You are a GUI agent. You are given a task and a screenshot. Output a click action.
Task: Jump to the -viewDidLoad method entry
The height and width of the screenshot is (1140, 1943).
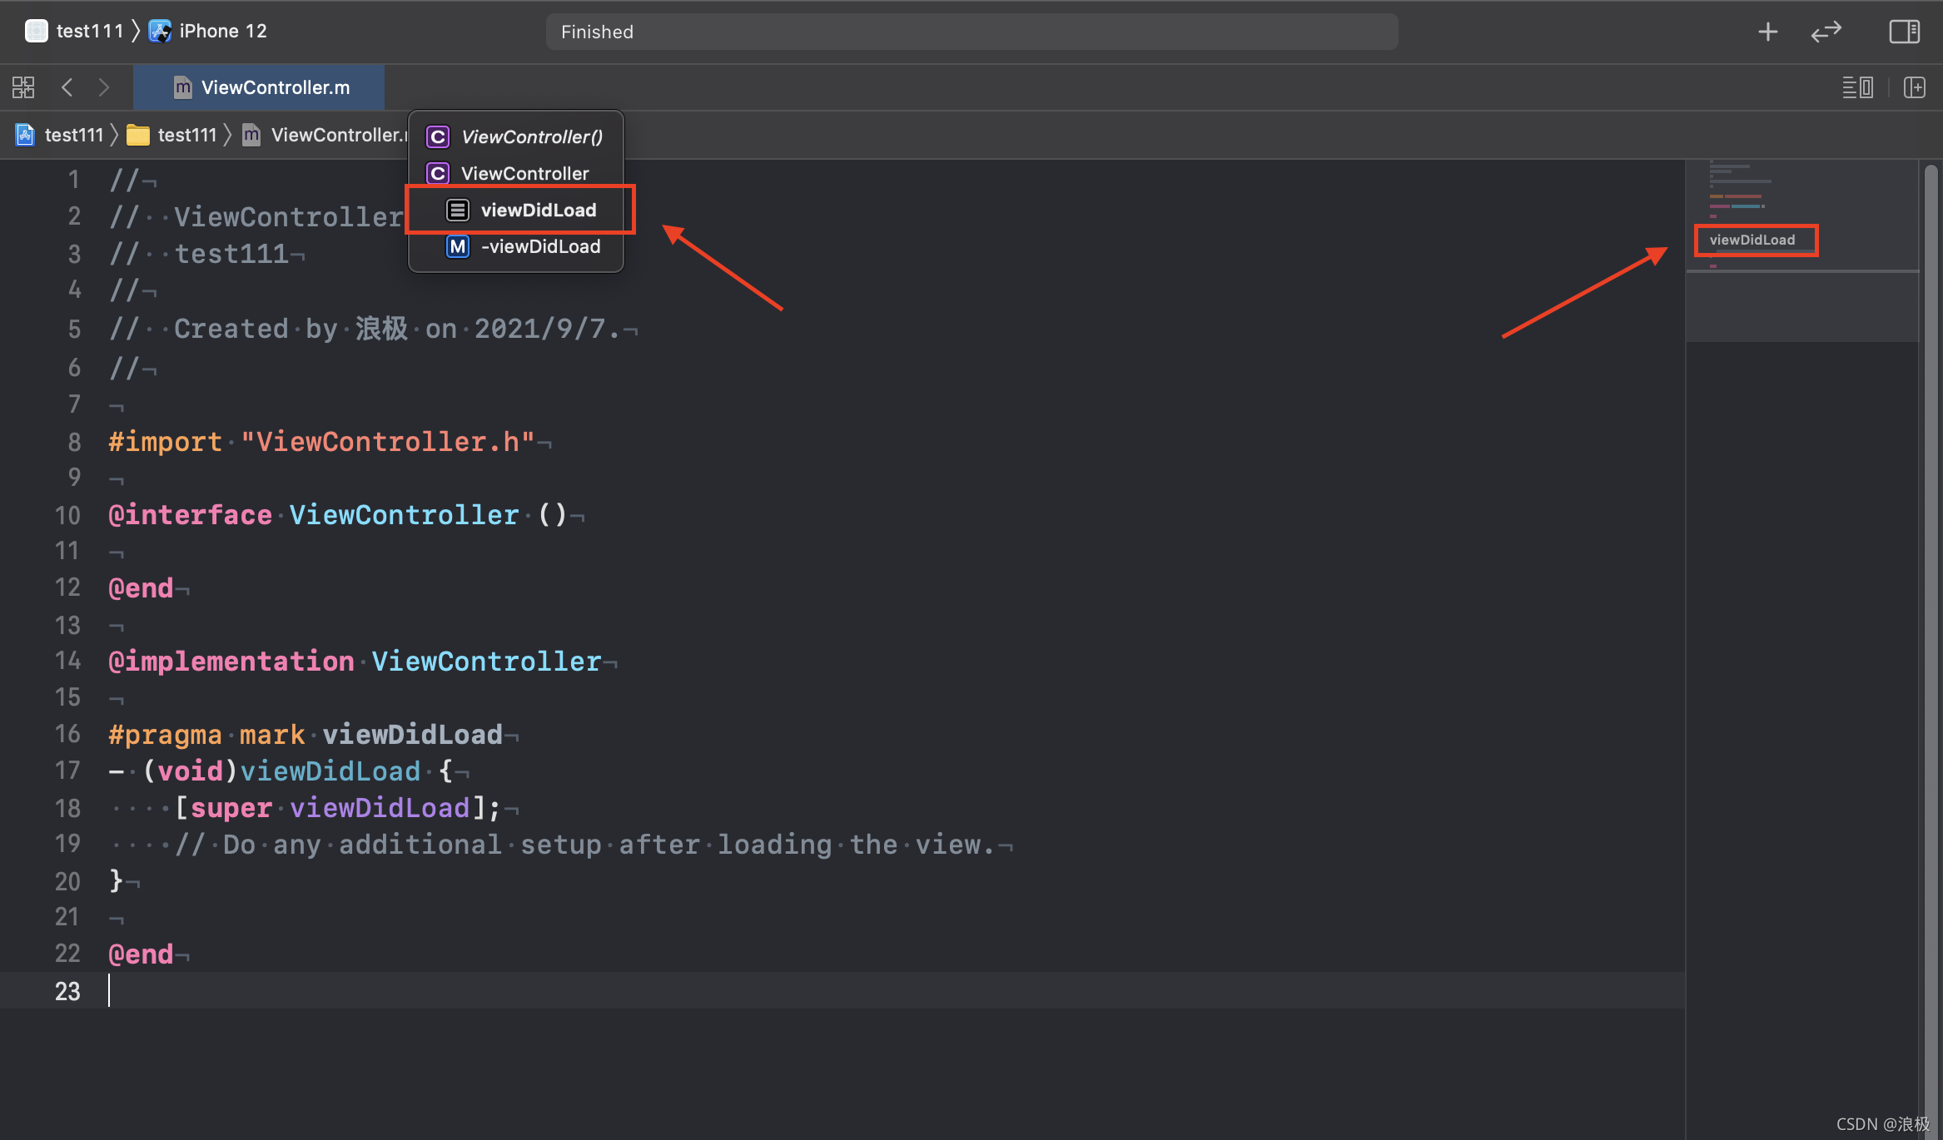pos(540,246)
